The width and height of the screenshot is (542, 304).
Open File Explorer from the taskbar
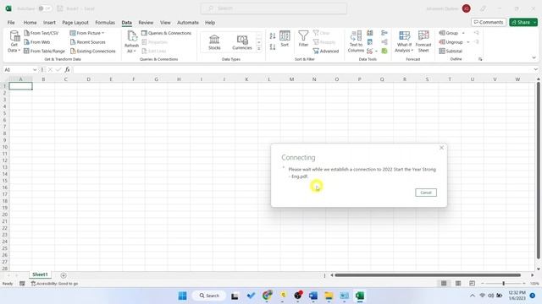329,296
